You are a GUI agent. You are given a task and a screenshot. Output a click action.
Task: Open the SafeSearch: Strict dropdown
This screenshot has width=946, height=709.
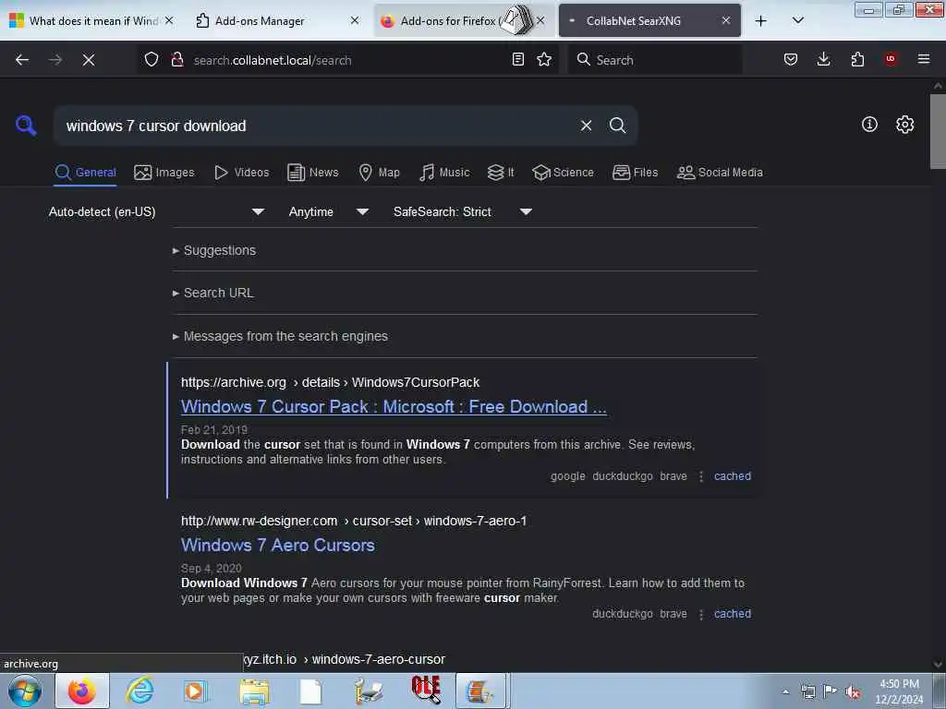point(462,211)
